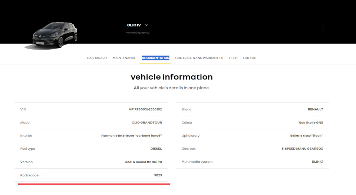
Task: Open CONTRACTS AND WARRANTIES tab
Action: [199, 58]
